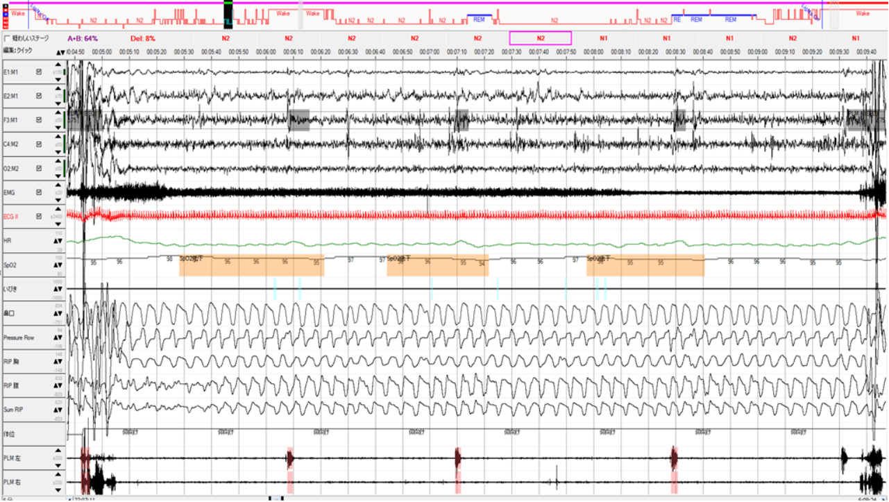Select the SpO2低下 event starting near 00:05:30
This screenshot has width=889, height=502.
point(252,265)
